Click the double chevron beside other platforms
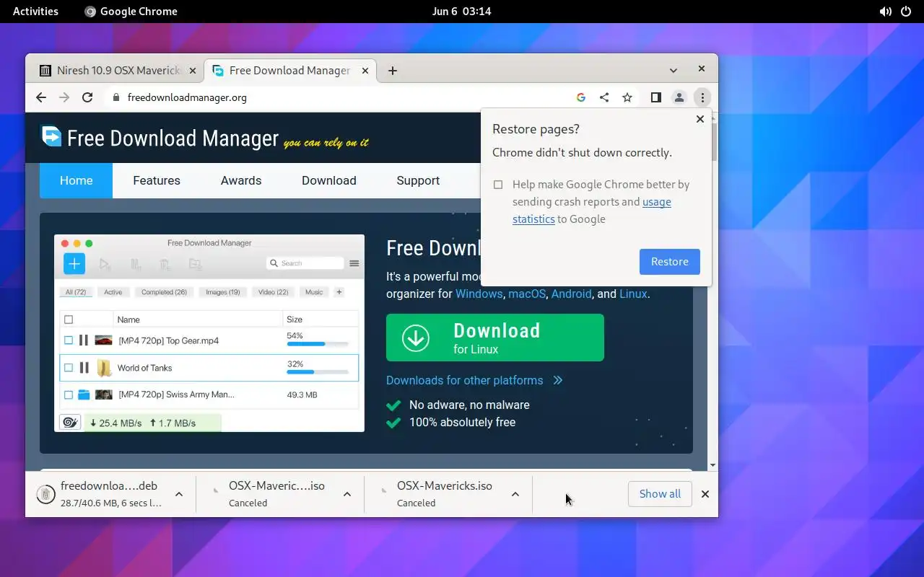924x577 pixels. coord(557,380)
